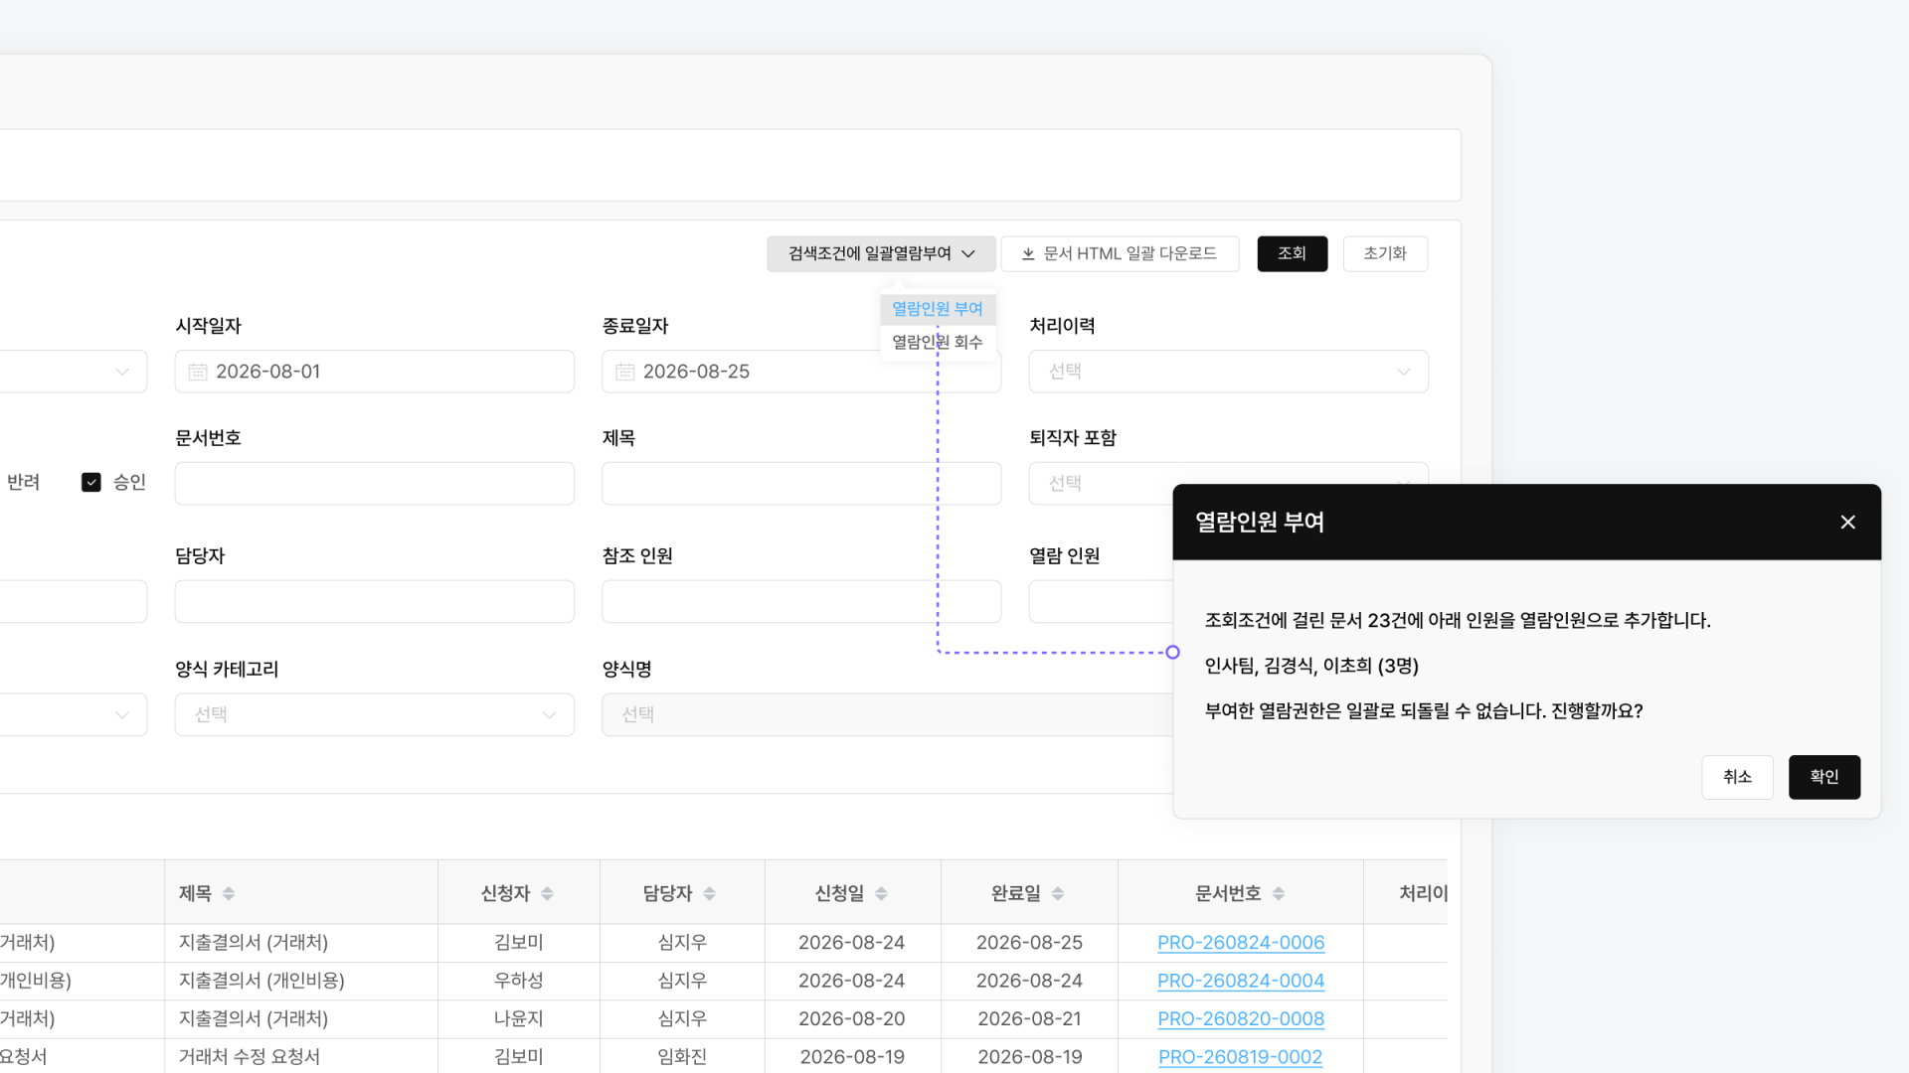Focus the 문서번호 input field
Viewport: 1909px width, 1073px height.
click(x=375, y=483)
